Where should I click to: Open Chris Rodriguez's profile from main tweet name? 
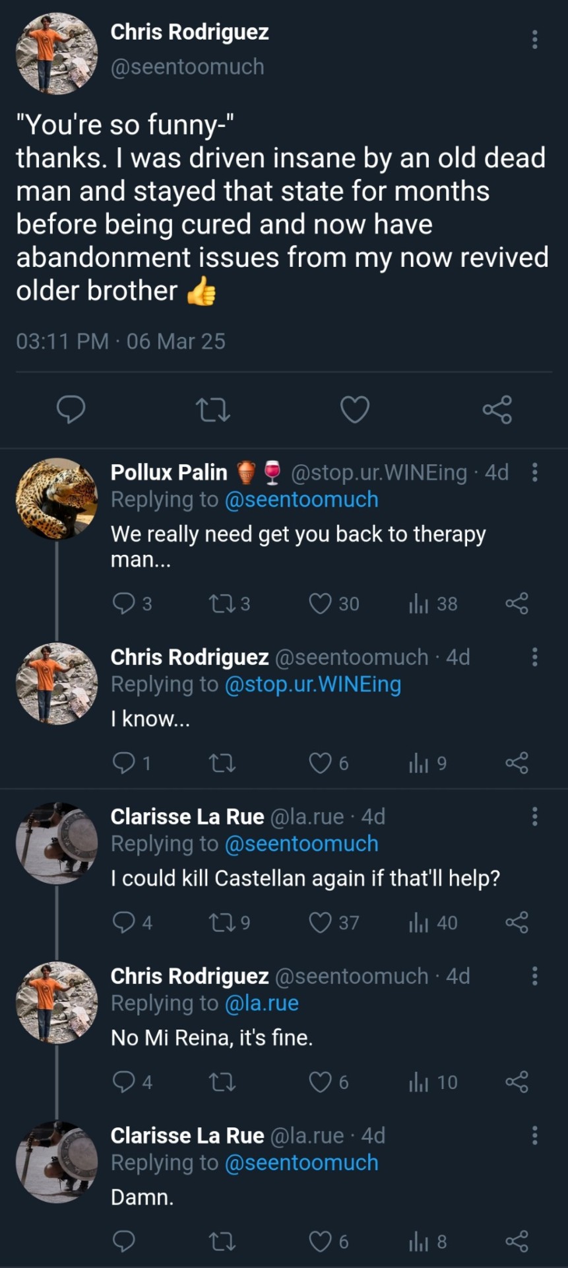[x=189, y=32]
